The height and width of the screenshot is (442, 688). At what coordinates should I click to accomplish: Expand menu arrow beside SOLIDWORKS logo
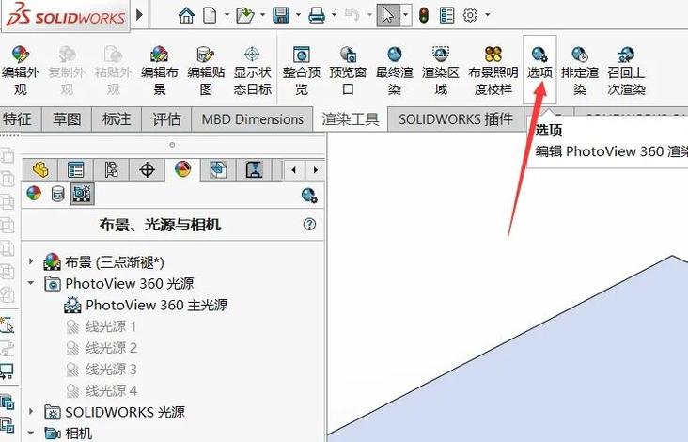click(139, 15)
